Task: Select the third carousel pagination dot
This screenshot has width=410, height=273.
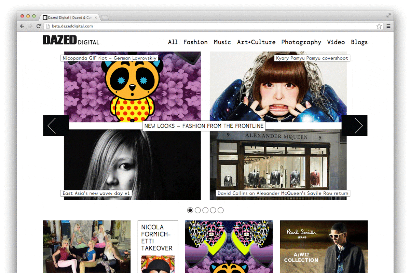Action: pos(205,210)
